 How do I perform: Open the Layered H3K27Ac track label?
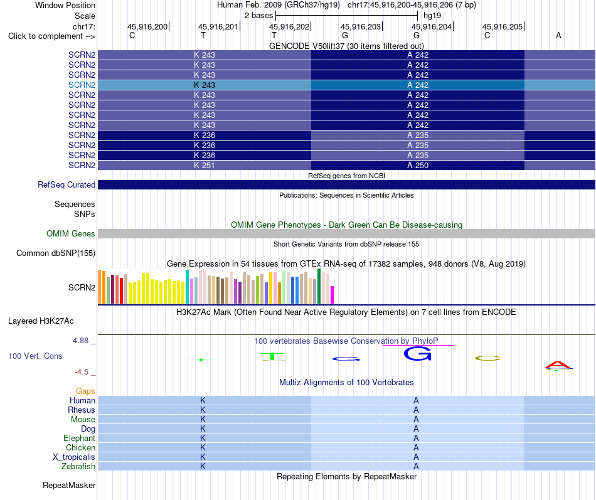(x=41, y=321)
